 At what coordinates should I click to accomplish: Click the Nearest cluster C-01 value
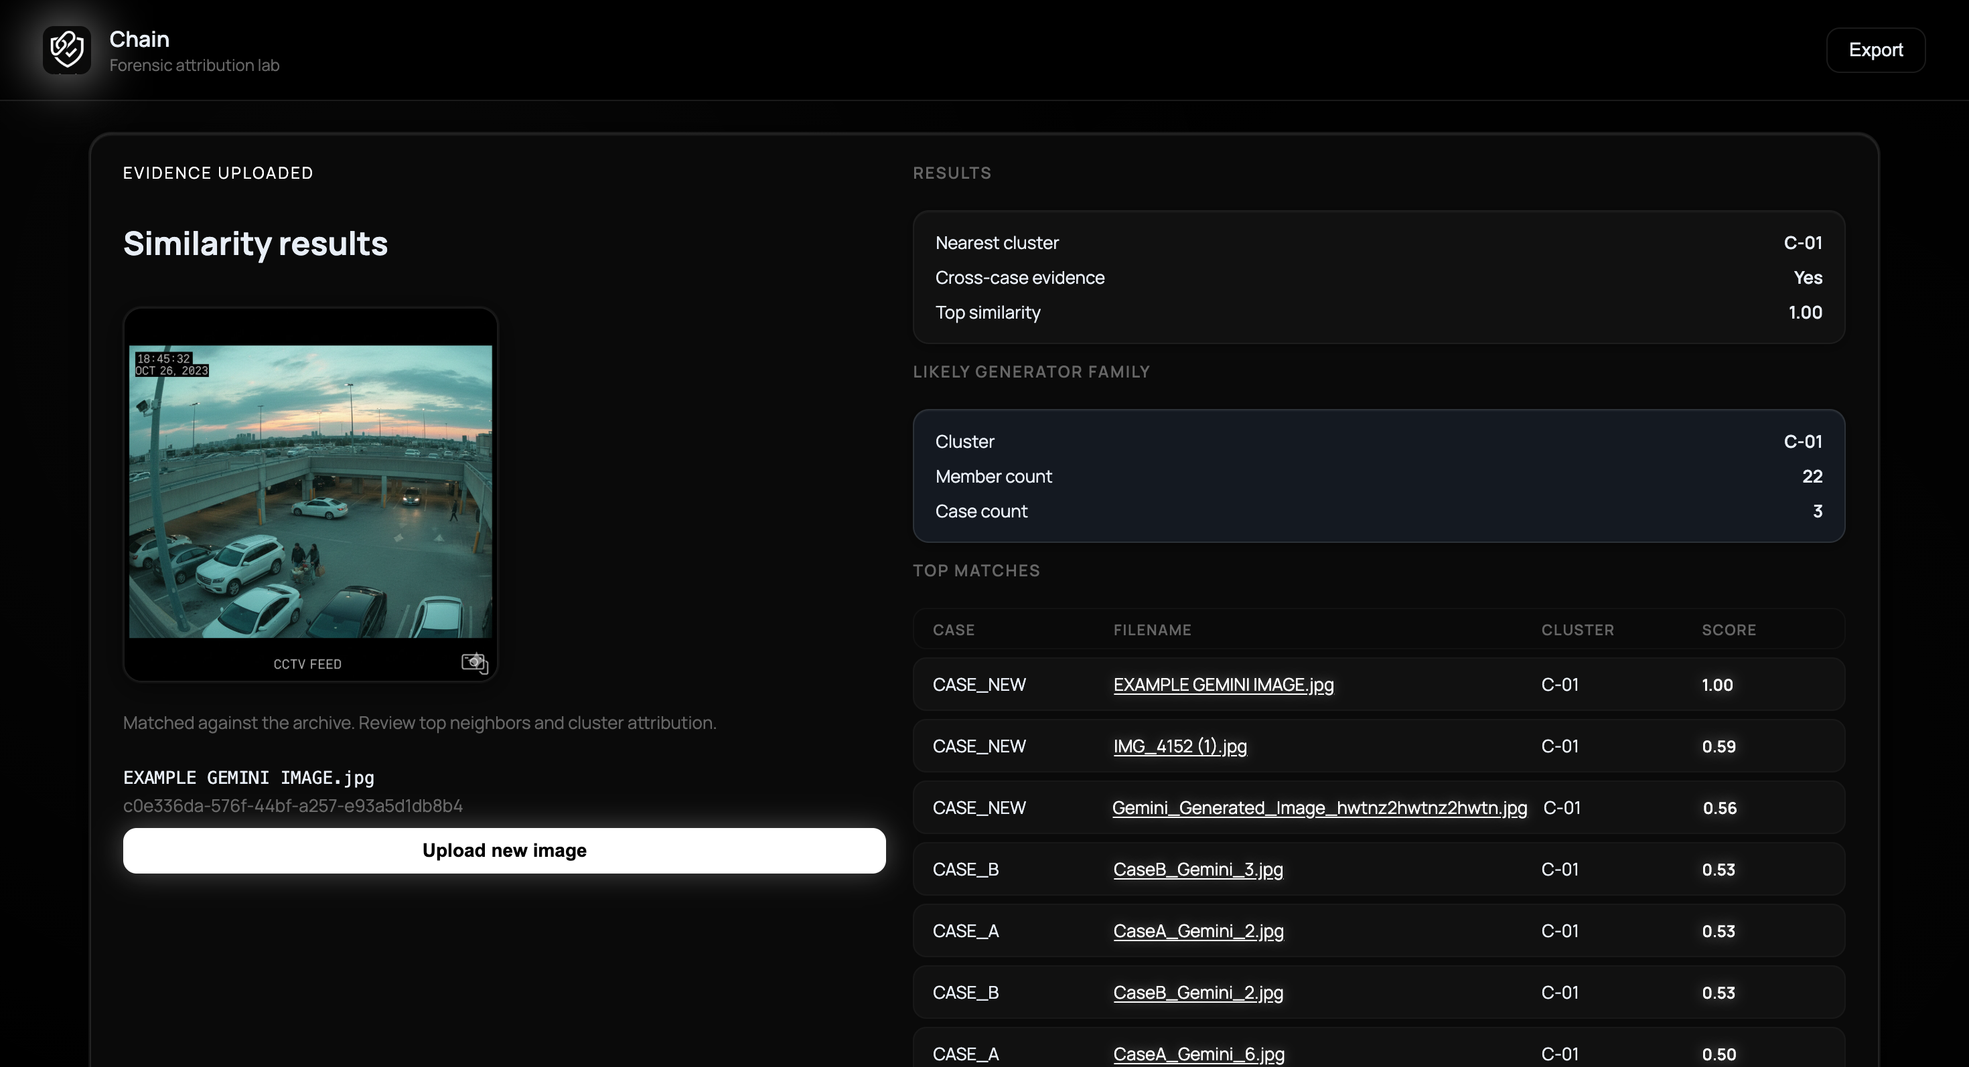pyautogui.click(x=1802, y=243)
